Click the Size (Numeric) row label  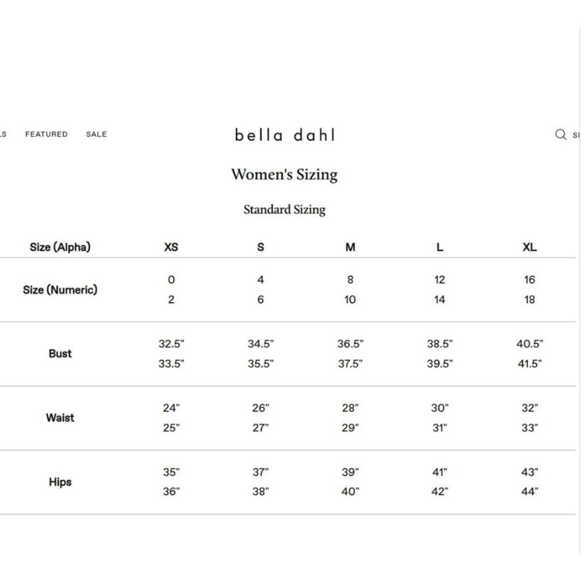click(60, 290)
